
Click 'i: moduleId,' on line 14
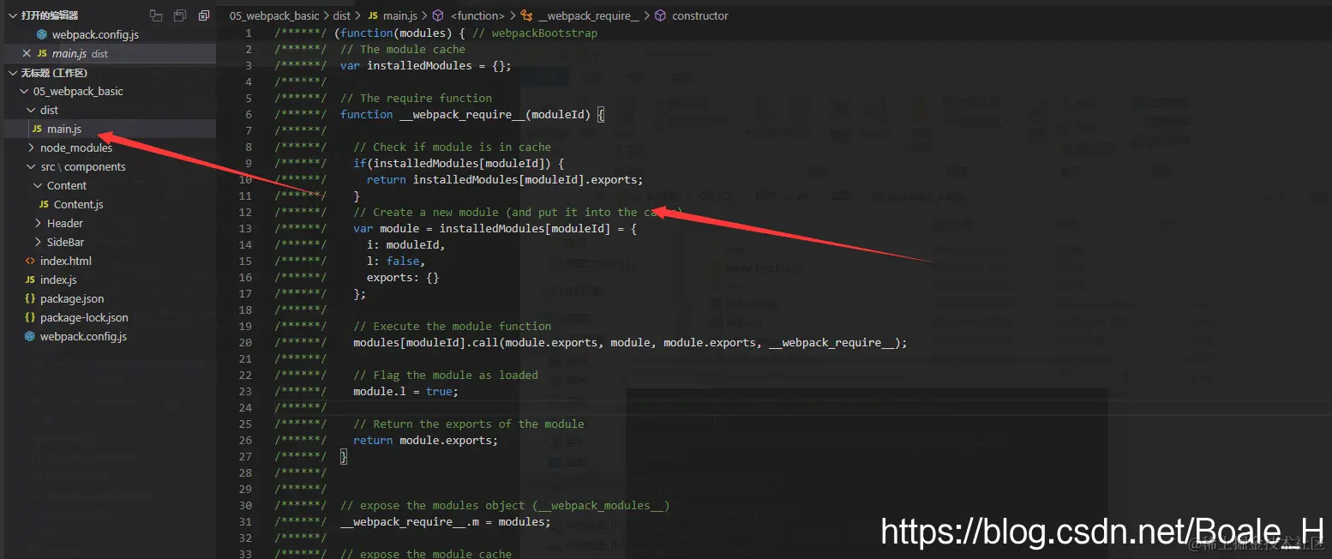[x=406, y=244]
